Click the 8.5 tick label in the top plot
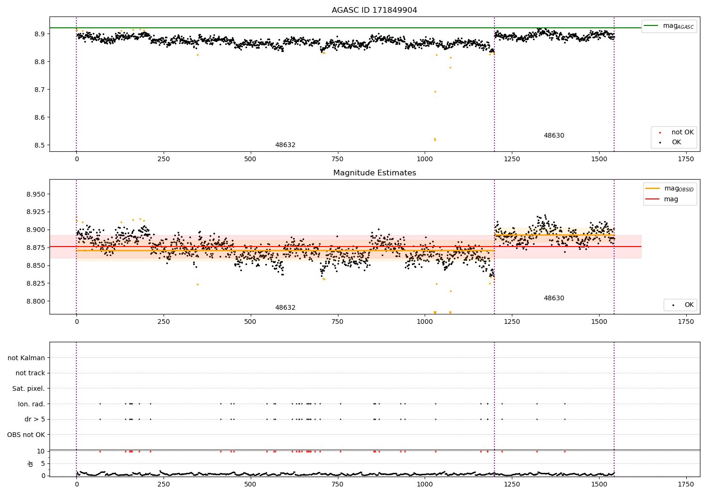The height and width of the screenshot is (495, 707). (x=40, y=145)
